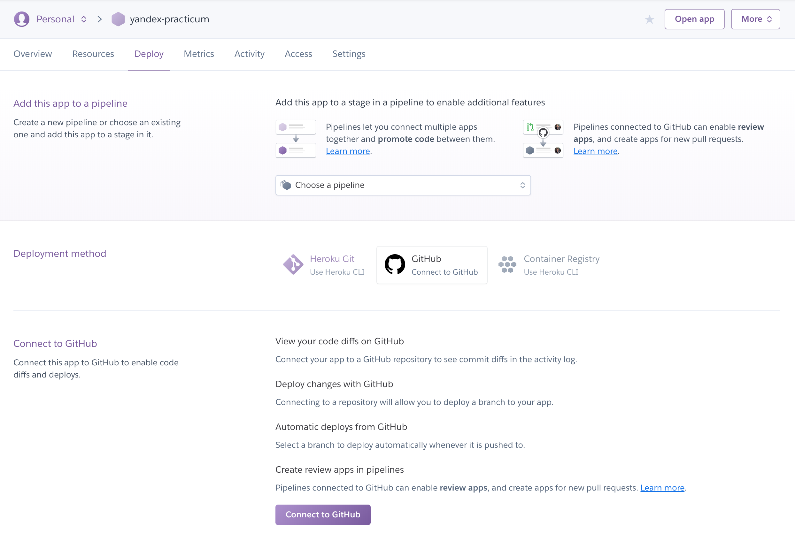The image size is (795, 541).
Task: Click the pipeline promote-code illustration
Action: 296,139
